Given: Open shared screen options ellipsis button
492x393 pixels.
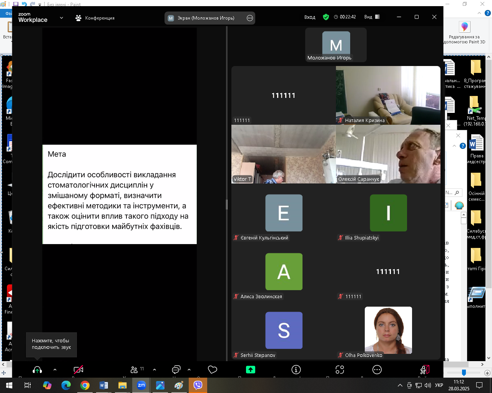Looking at the screenshot, I should 250,18.
